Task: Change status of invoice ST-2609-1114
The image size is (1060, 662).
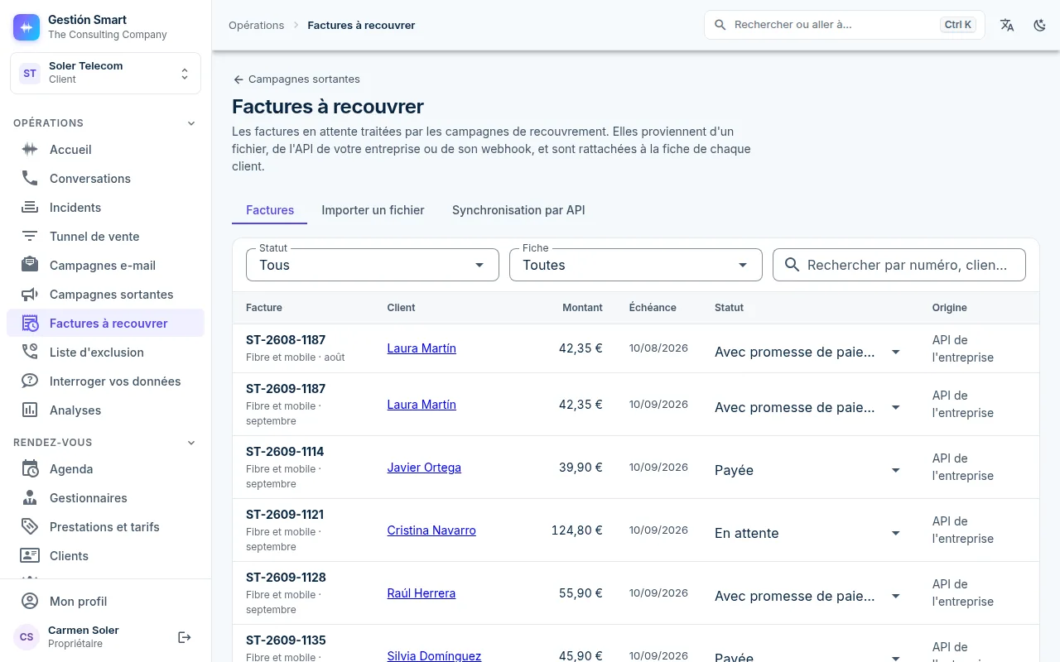Action: [807, 470]
